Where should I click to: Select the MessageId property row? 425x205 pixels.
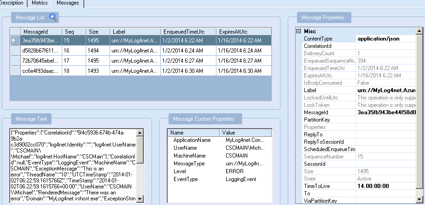(x=360, y=112)
